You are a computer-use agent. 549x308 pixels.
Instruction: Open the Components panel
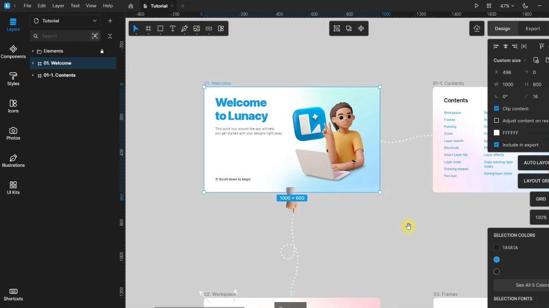pyautogui.click(x=13, y=52)
